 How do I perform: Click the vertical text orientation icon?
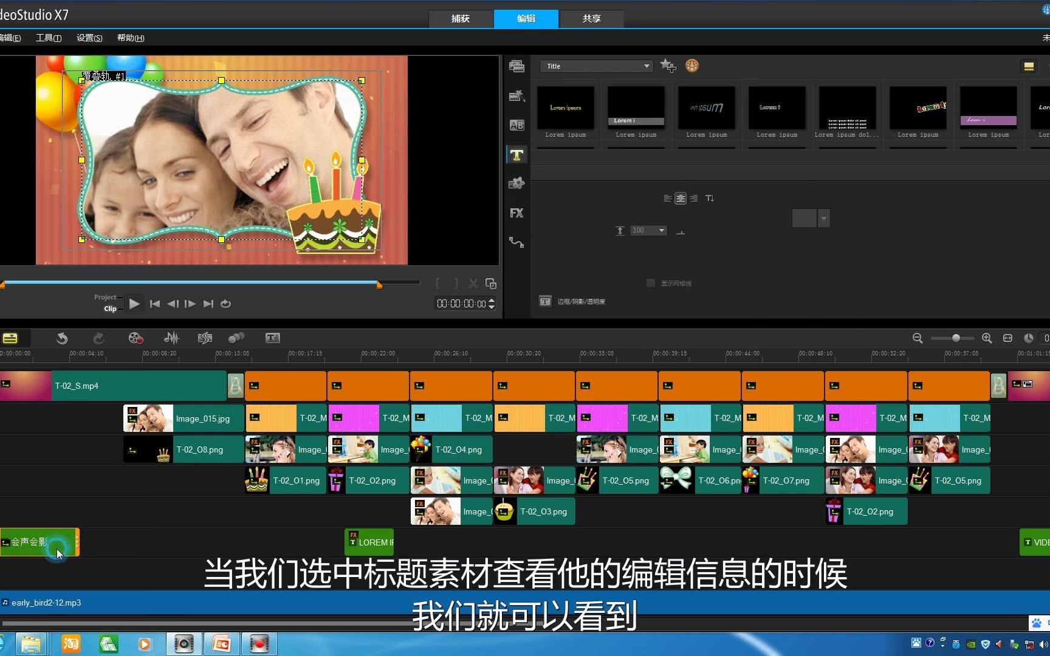point(710,198)
